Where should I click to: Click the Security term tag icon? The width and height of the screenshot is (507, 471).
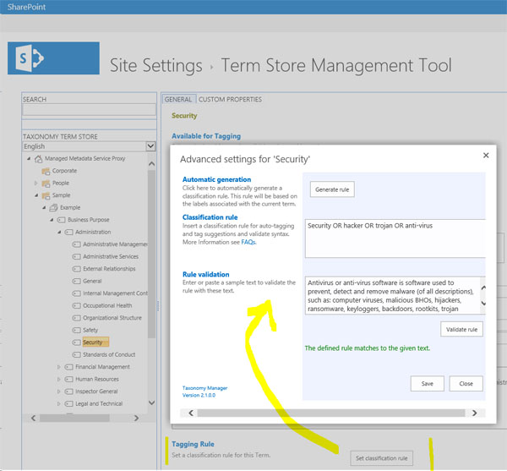point(76,342)
